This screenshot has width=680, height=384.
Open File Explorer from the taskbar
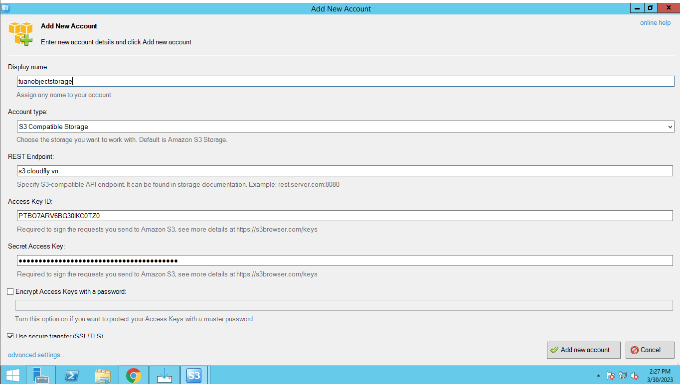click(x=103, y=375)
